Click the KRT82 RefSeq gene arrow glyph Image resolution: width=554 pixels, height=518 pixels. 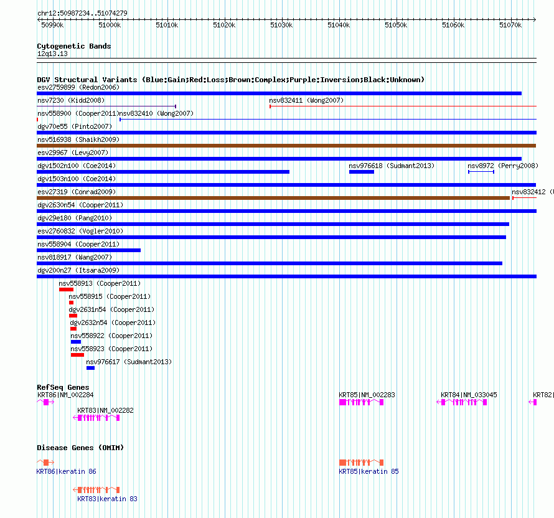click(533, 402)
